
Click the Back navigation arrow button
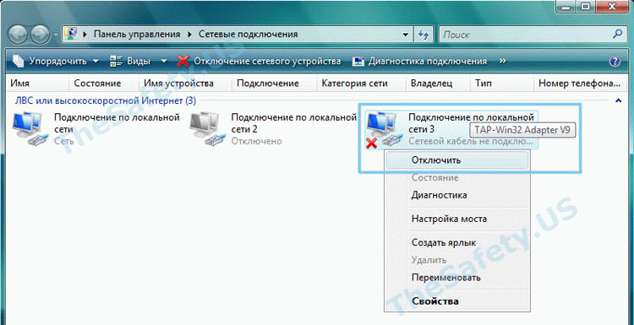point(19,35)
